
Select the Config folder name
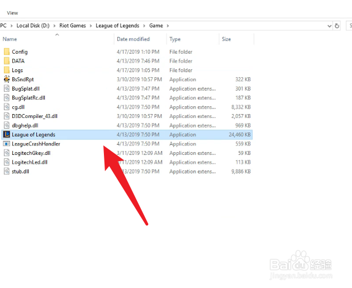pyautogui.click(x=20, y=52)
